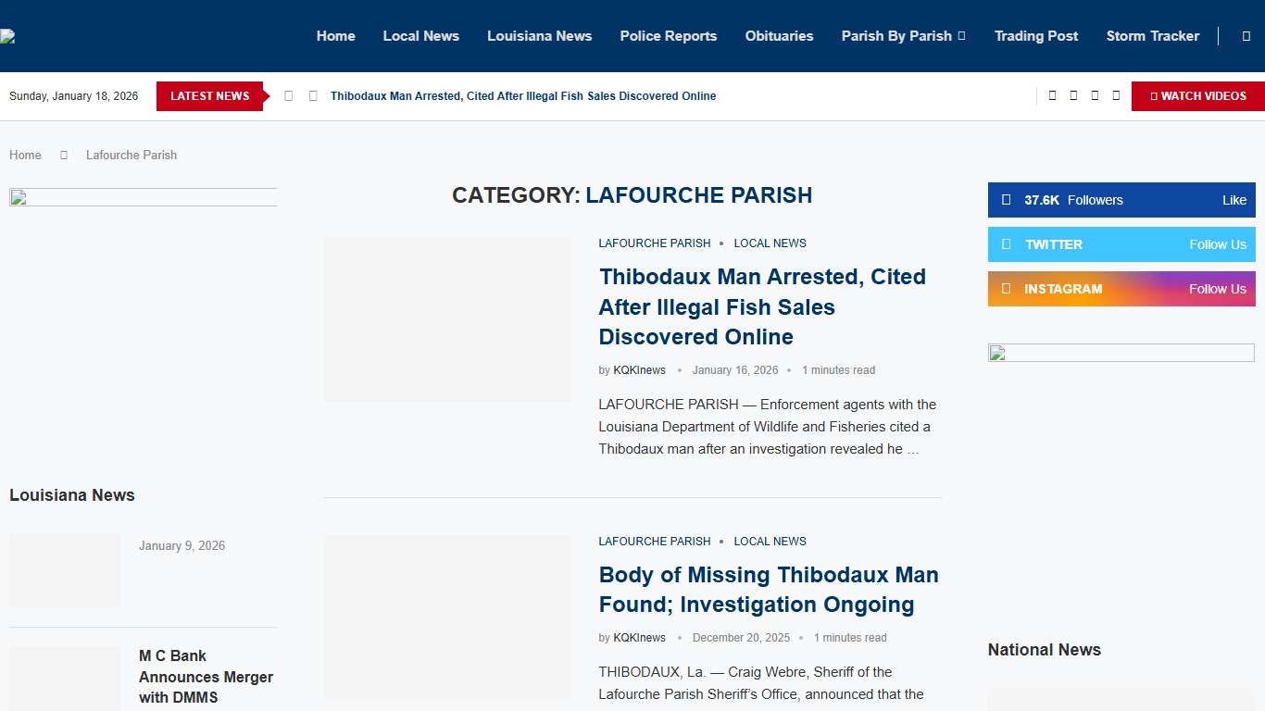This screenshot has width=1265, height=711.
Task: Click the Facebook icon in the followers box
Action: coord(1006,200)
